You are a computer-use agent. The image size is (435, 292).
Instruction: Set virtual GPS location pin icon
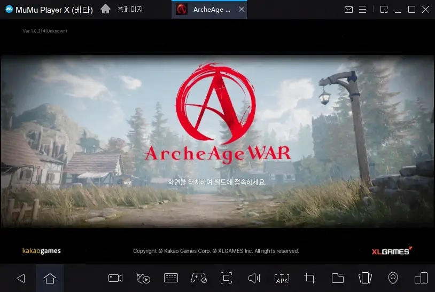(x=393, y=278)
